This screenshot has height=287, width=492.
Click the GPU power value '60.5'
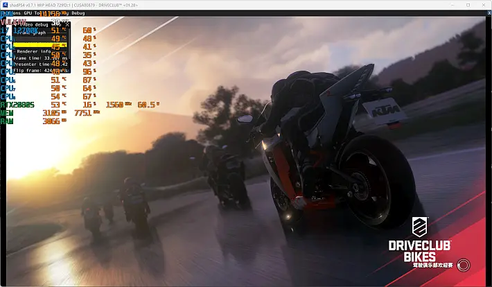click(x=146, y=105)
